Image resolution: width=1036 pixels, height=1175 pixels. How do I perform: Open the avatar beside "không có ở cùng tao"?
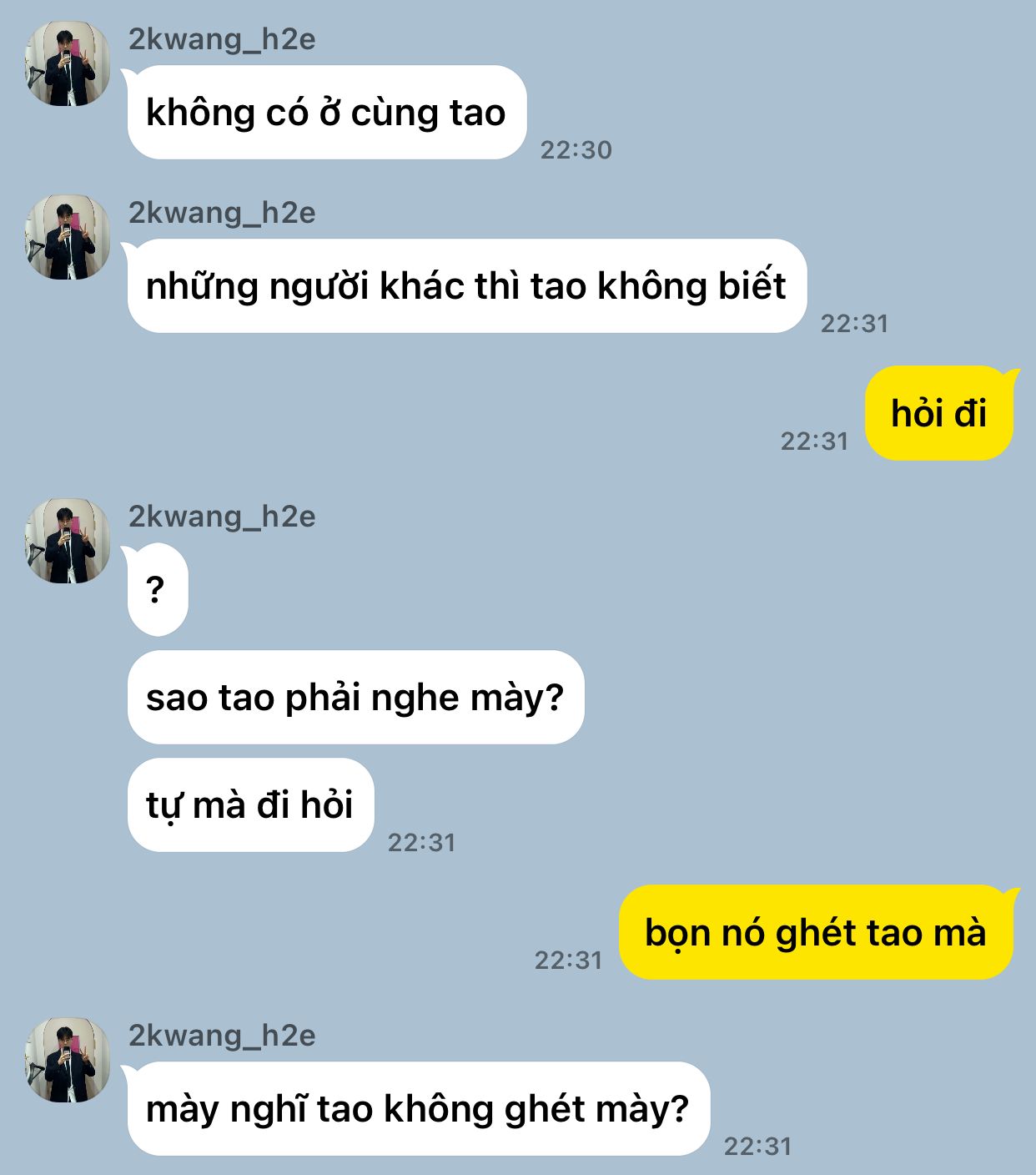(x=68, y=63)
